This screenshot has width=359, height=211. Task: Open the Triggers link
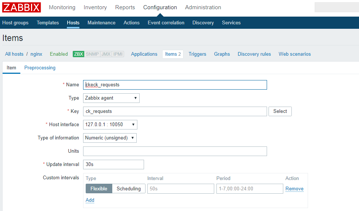pos(197,54)
